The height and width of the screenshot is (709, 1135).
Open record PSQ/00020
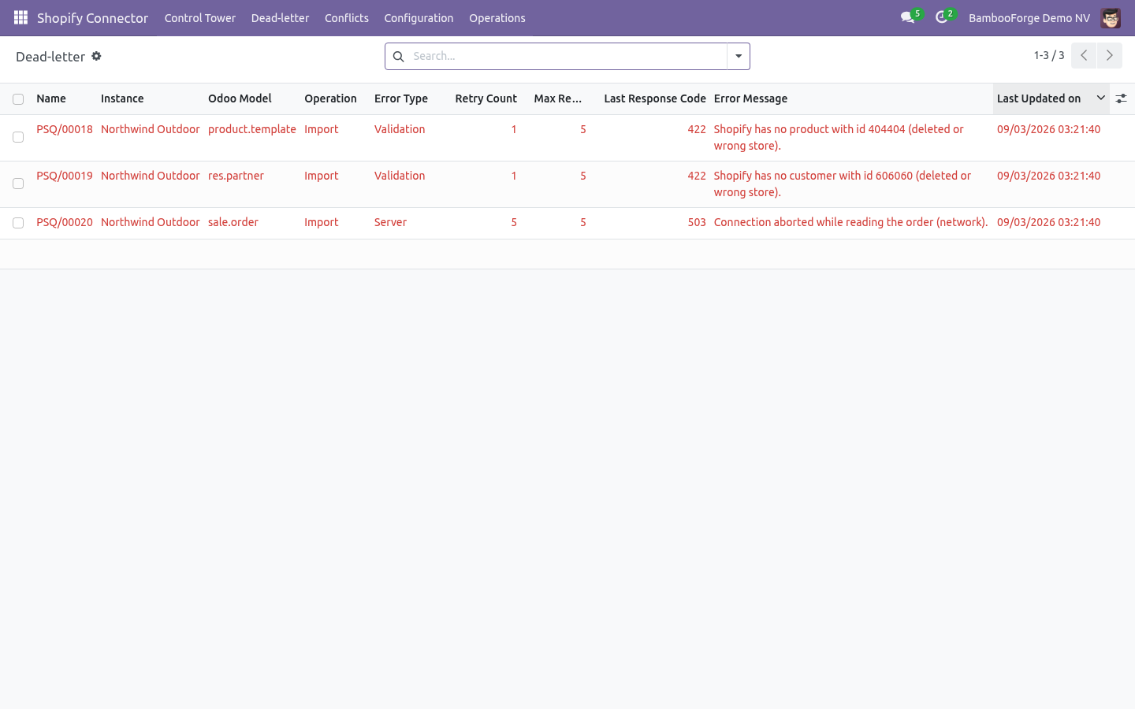tap(65, 222)
